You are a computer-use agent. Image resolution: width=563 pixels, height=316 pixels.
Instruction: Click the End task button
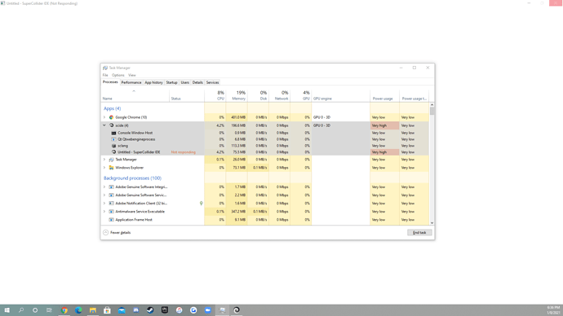point(419,233)
